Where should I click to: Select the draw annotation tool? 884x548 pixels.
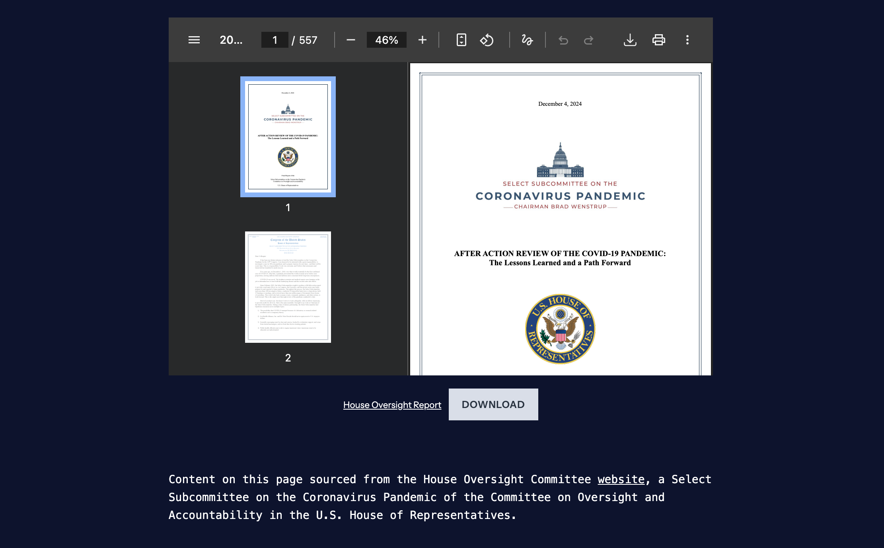(x=527, y=40)
